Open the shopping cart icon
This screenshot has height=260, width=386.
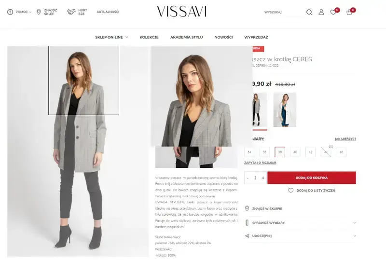[349, 12]
